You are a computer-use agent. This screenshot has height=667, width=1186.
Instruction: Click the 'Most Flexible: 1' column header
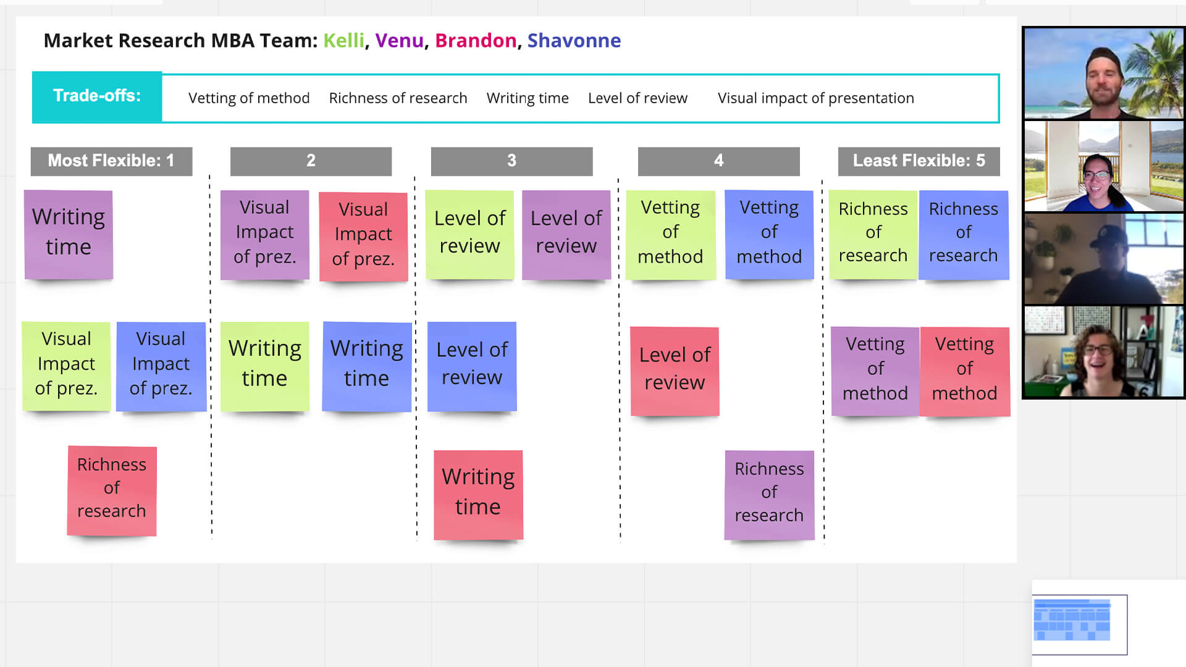point(112,161)
